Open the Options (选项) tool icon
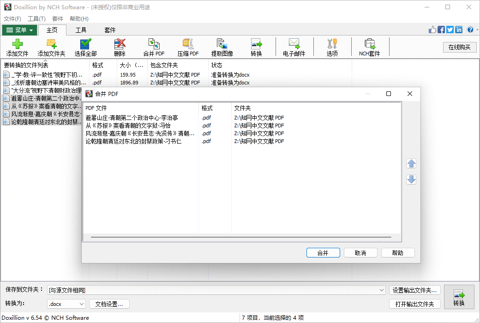 point(332,48)
